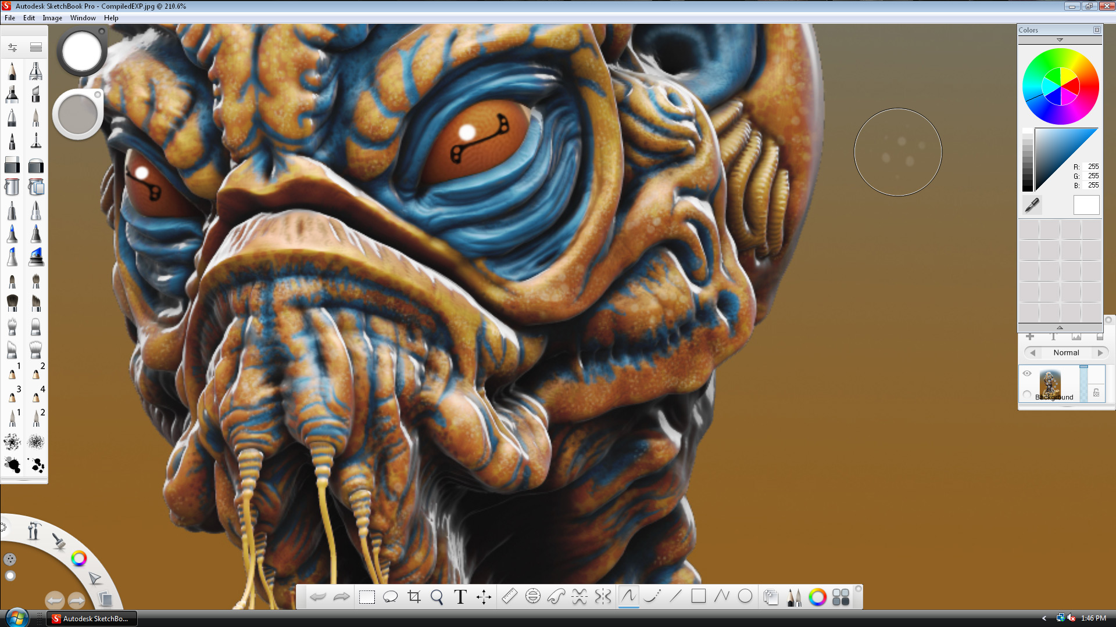Viewport: 1116px width, 627px height.
Task: Switch to previous blend mode left arrow
Action: pyautogui.click(x=1033, y=353)
